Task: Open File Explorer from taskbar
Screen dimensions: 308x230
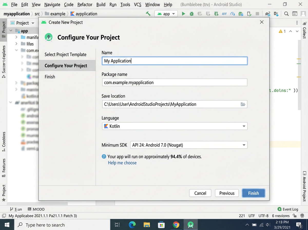Action: (147, 225)
